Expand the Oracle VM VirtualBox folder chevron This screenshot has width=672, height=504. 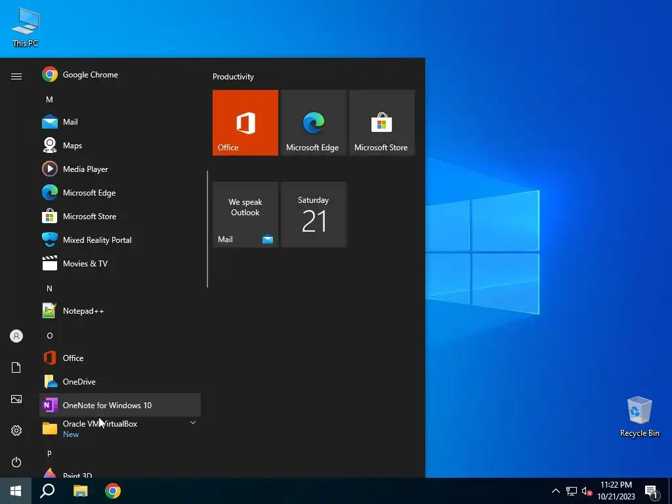[x=193, y=423]
